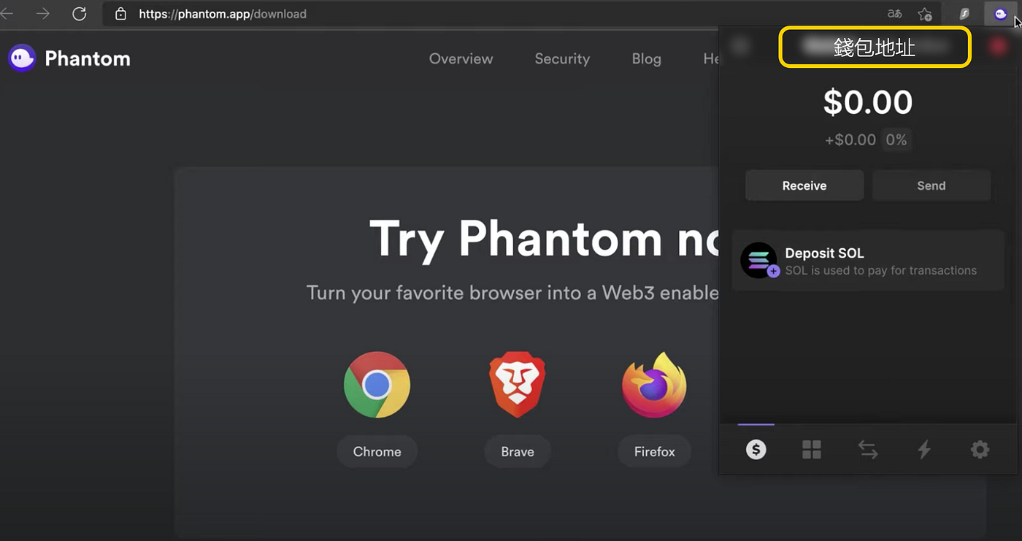Viewport: 1022px width, 541px height.
Task: Click the extension icon left of Phantom
Action: pos(964,14)
